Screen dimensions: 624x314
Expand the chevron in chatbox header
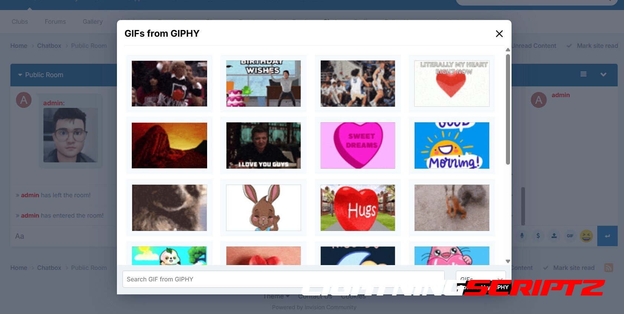click(603, 75)
